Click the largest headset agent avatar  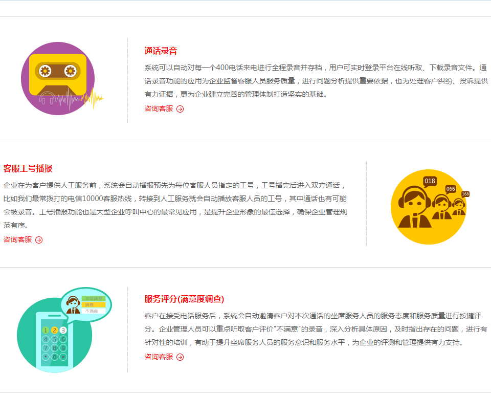[414, 207]
